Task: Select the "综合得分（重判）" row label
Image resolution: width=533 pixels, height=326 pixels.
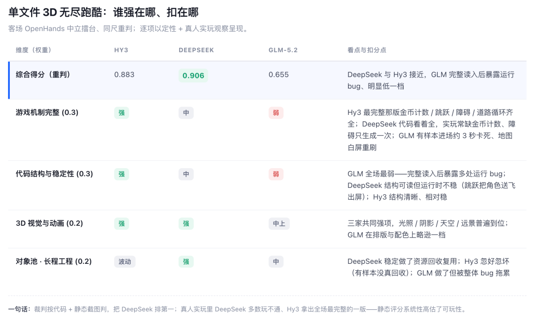Action: pos(43,74)
